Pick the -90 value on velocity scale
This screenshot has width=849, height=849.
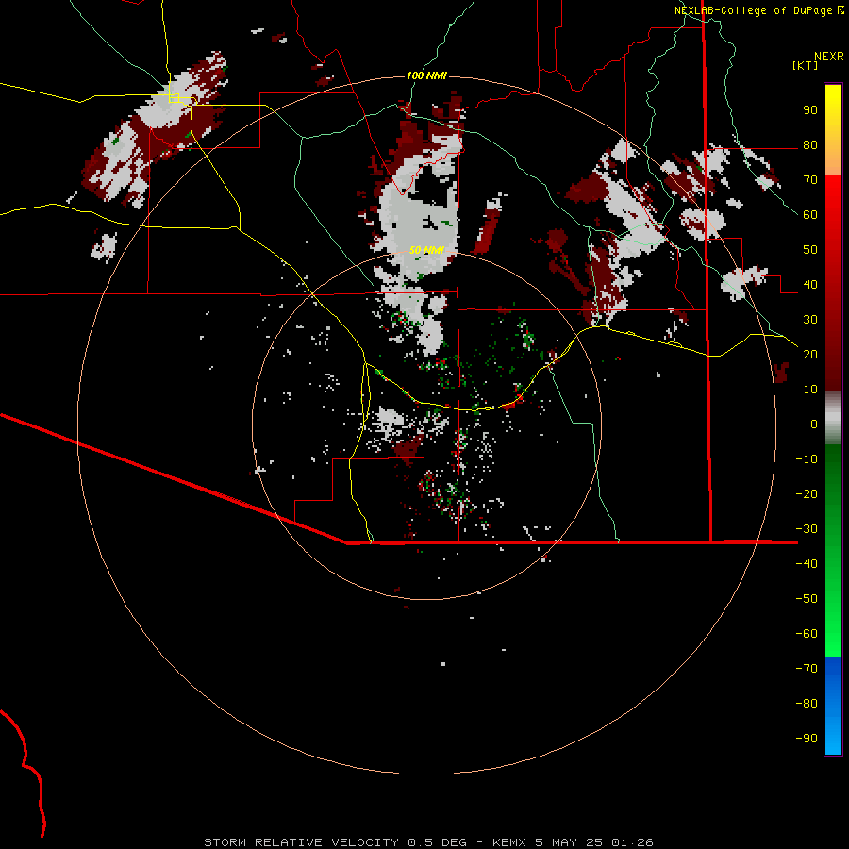tap(807, 739)
